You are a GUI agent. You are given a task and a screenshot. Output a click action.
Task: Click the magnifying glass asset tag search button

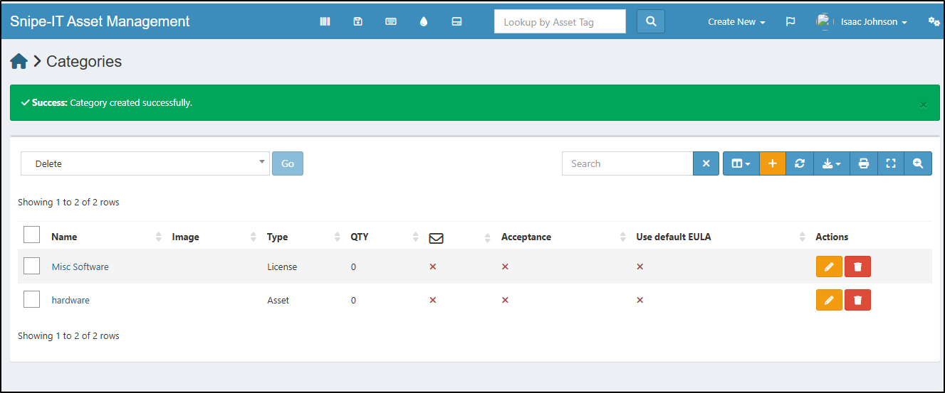point(650,22)
